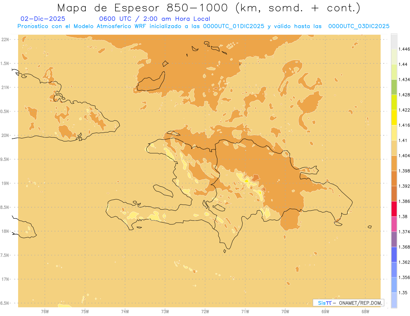Click the '1.434' colorbar value
Image resolution: width=410 pixels, height=316 pixels.
click(404, 79)
